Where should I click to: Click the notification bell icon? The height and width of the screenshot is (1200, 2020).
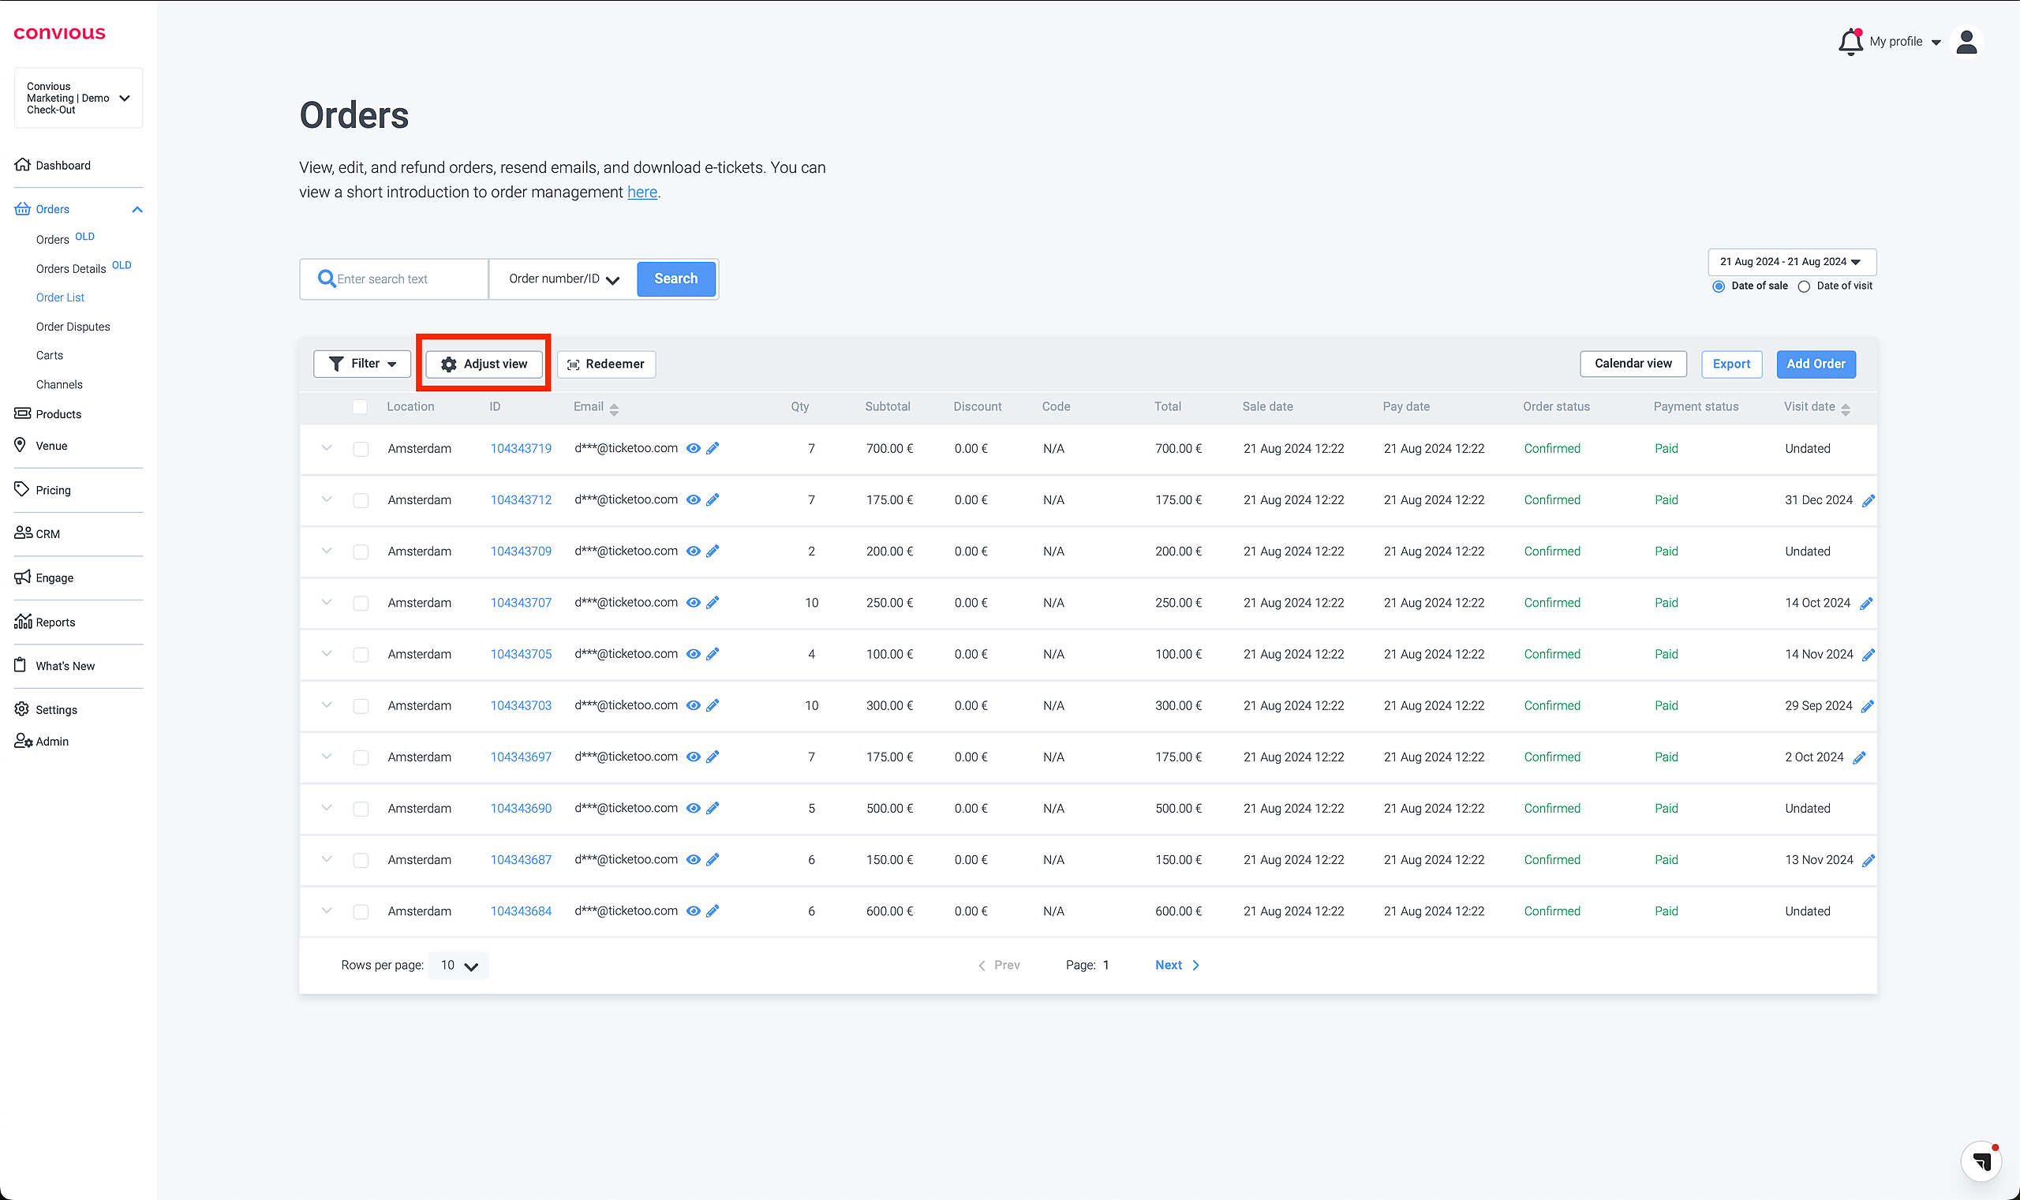click(1850, 41)
